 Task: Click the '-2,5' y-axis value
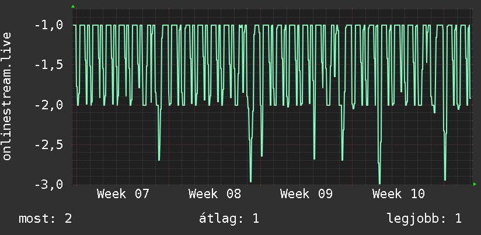pyautogui.click(x=49, y=145)
